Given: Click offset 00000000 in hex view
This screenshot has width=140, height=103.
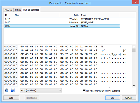Looking at the screenshot, I should point(11,47).
